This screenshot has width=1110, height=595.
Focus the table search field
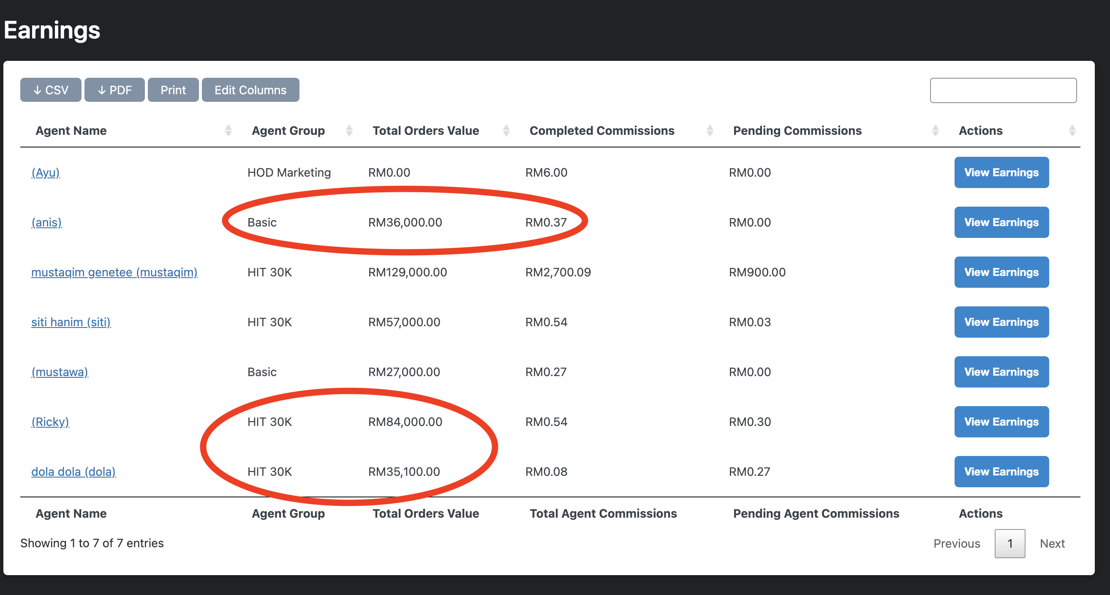(x=1003, y=90)
